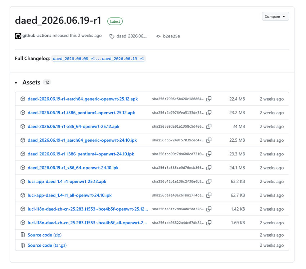This screenshot has height=269, width=306.
Task: Copy sha256:7906e5b428e186804 hash
Action: (209, 99)
